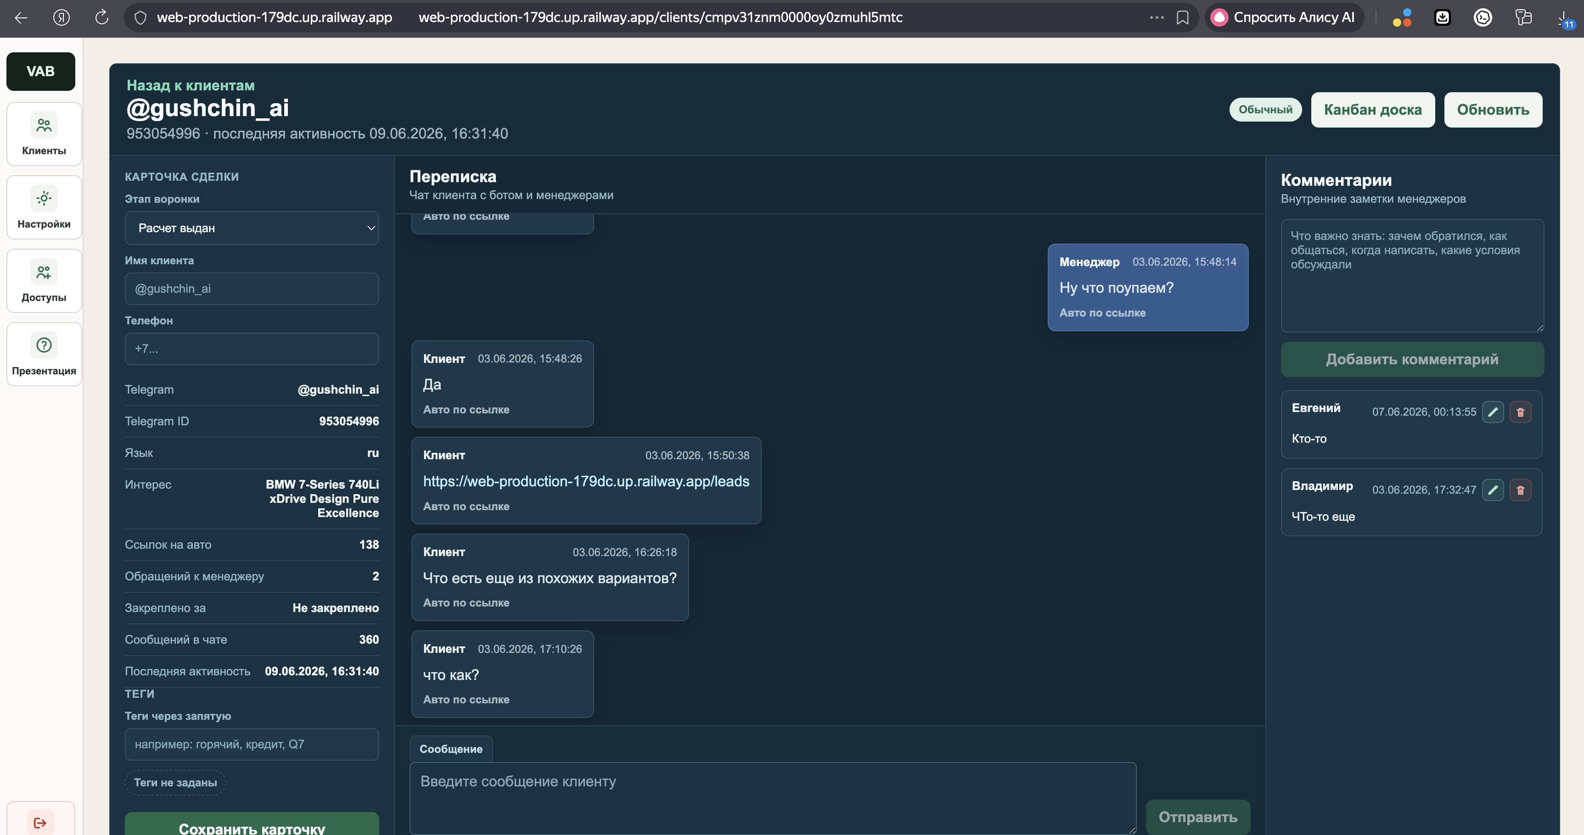The image size is (1584, 835).
Task: Click the logout icon in sidebar
Action: pos(40,822)
